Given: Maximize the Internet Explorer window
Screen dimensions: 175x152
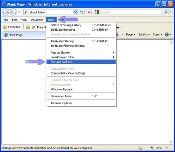Looking at the screenshot, I should [164, 4].
